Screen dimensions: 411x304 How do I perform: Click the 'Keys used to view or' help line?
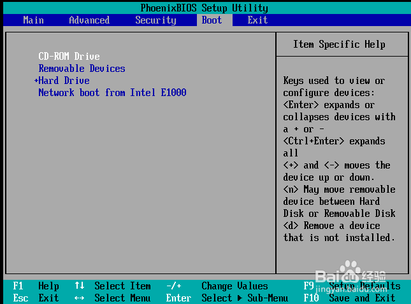pos(334,81)
